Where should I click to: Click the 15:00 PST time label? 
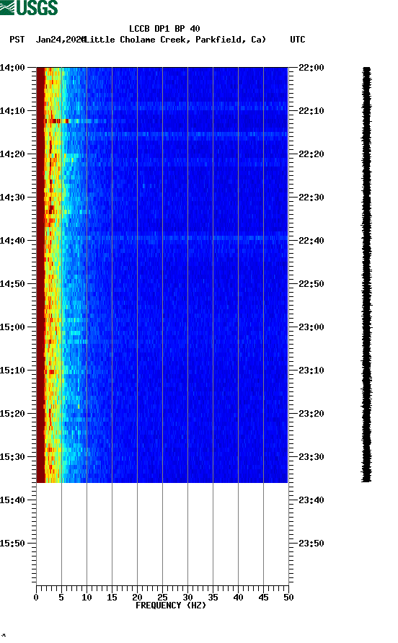(x=12, y=327)
